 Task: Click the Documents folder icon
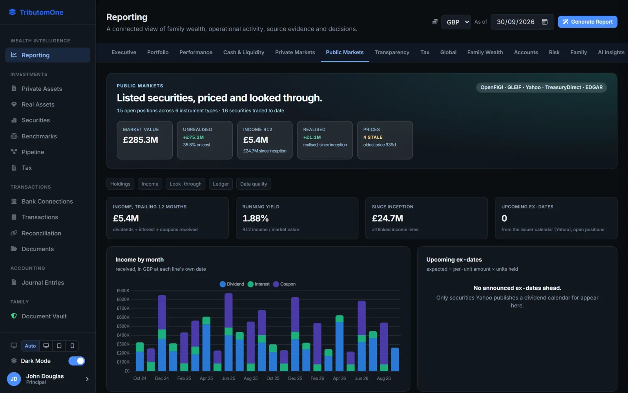[14, 249]
